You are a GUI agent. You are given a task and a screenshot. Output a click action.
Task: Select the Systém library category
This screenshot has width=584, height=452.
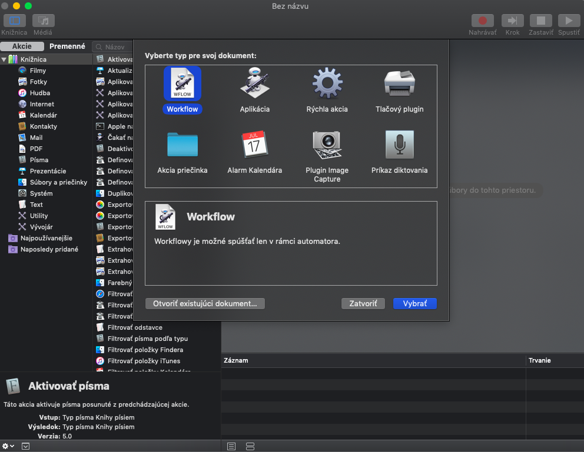click(x=41, y=193)
